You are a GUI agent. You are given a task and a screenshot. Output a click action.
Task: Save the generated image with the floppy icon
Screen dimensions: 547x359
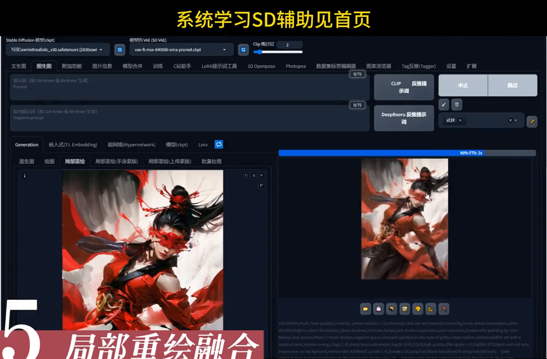click(x=379, y=309)
